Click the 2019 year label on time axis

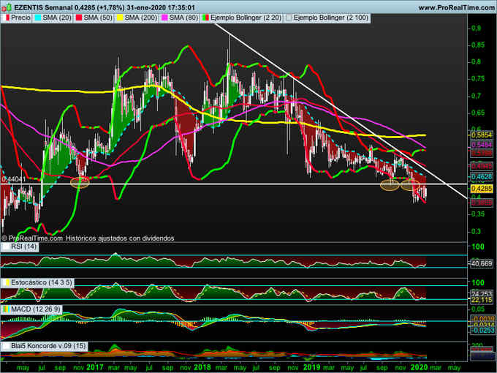[311, 367]
